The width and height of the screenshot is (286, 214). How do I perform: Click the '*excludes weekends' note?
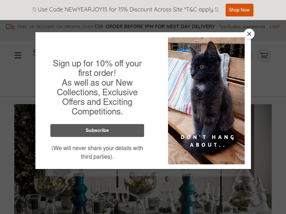pos(242,27)
